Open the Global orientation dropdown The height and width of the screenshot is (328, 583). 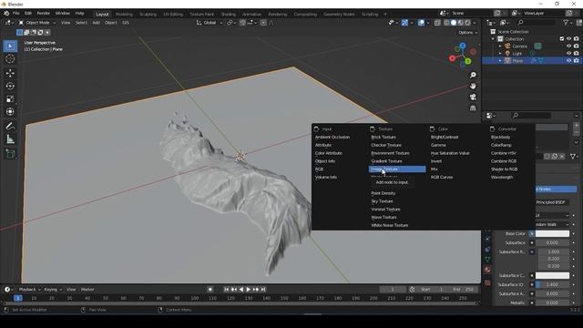[210, 23]
